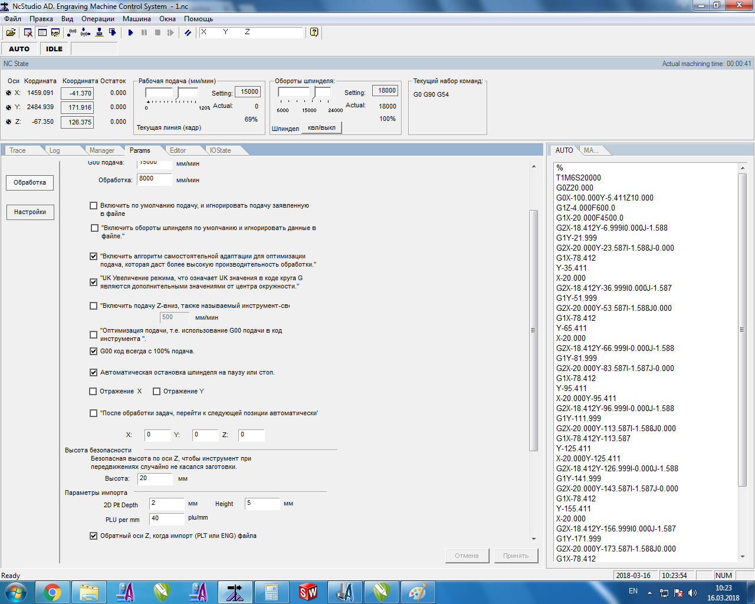Open the 'Операции' menu
The width and height of the screenshot is (755, 604).
[98, 19]
